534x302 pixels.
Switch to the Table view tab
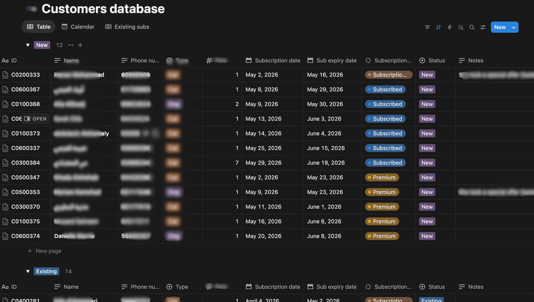[x=39, y=27]
